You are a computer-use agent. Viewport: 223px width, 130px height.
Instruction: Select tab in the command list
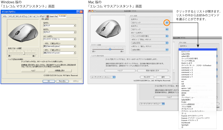click(x=198, y=84)
